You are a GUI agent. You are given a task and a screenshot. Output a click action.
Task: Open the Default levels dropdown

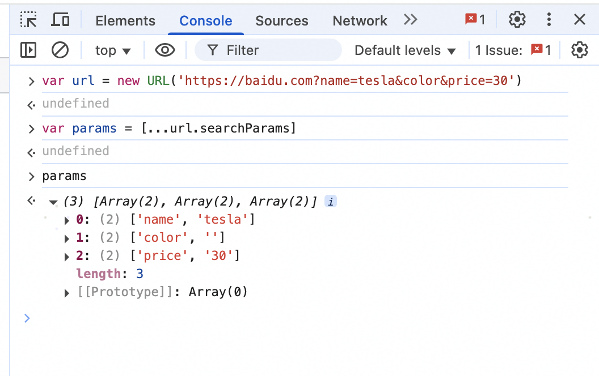coord(405,50)
